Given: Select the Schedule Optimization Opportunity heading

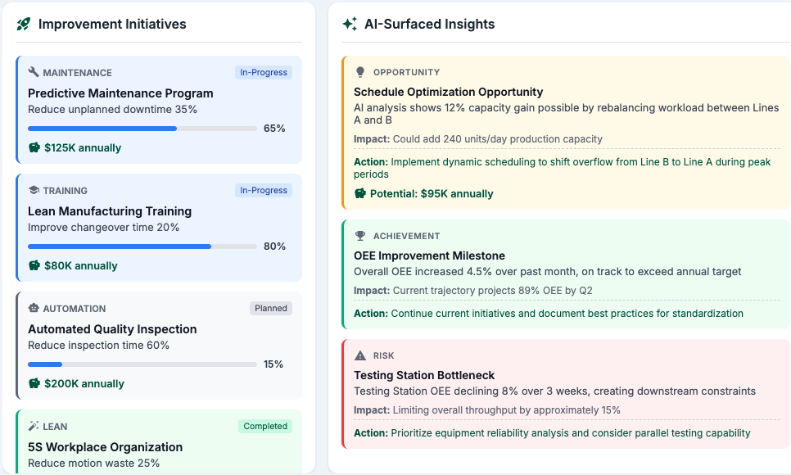Looking at the screenshot, I should [x=448, y=92].
